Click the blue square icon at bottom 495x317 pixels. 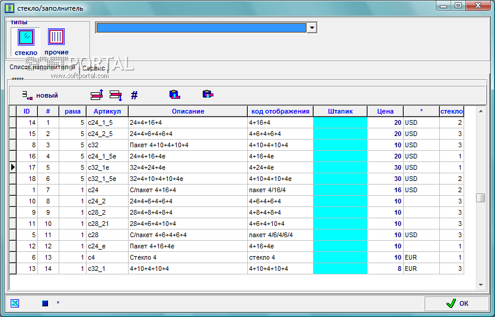coord(45,303)
